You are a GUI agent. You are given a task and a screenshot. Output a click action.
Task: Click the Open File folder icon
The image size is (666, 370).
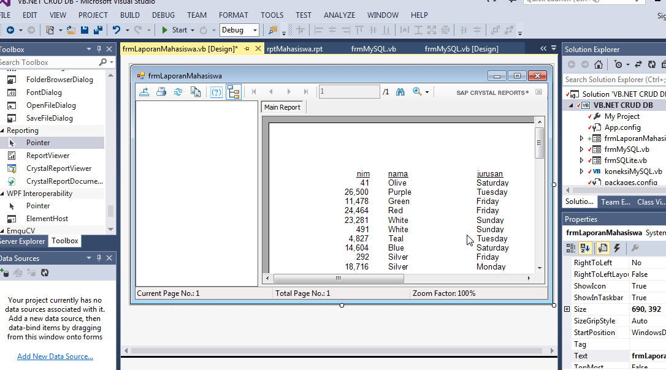71,30
